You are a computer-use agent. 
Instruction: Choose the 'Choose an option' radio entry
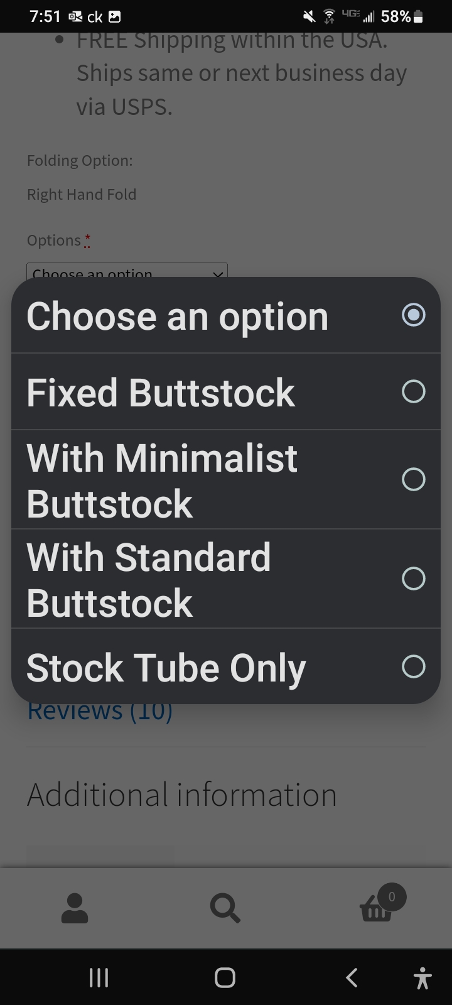[x=226, y=315]
